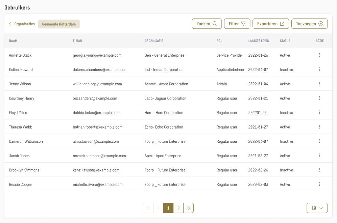Click email nevaeh.simmons@example.com
Screen dimensions: 337x223
[99, 156]
